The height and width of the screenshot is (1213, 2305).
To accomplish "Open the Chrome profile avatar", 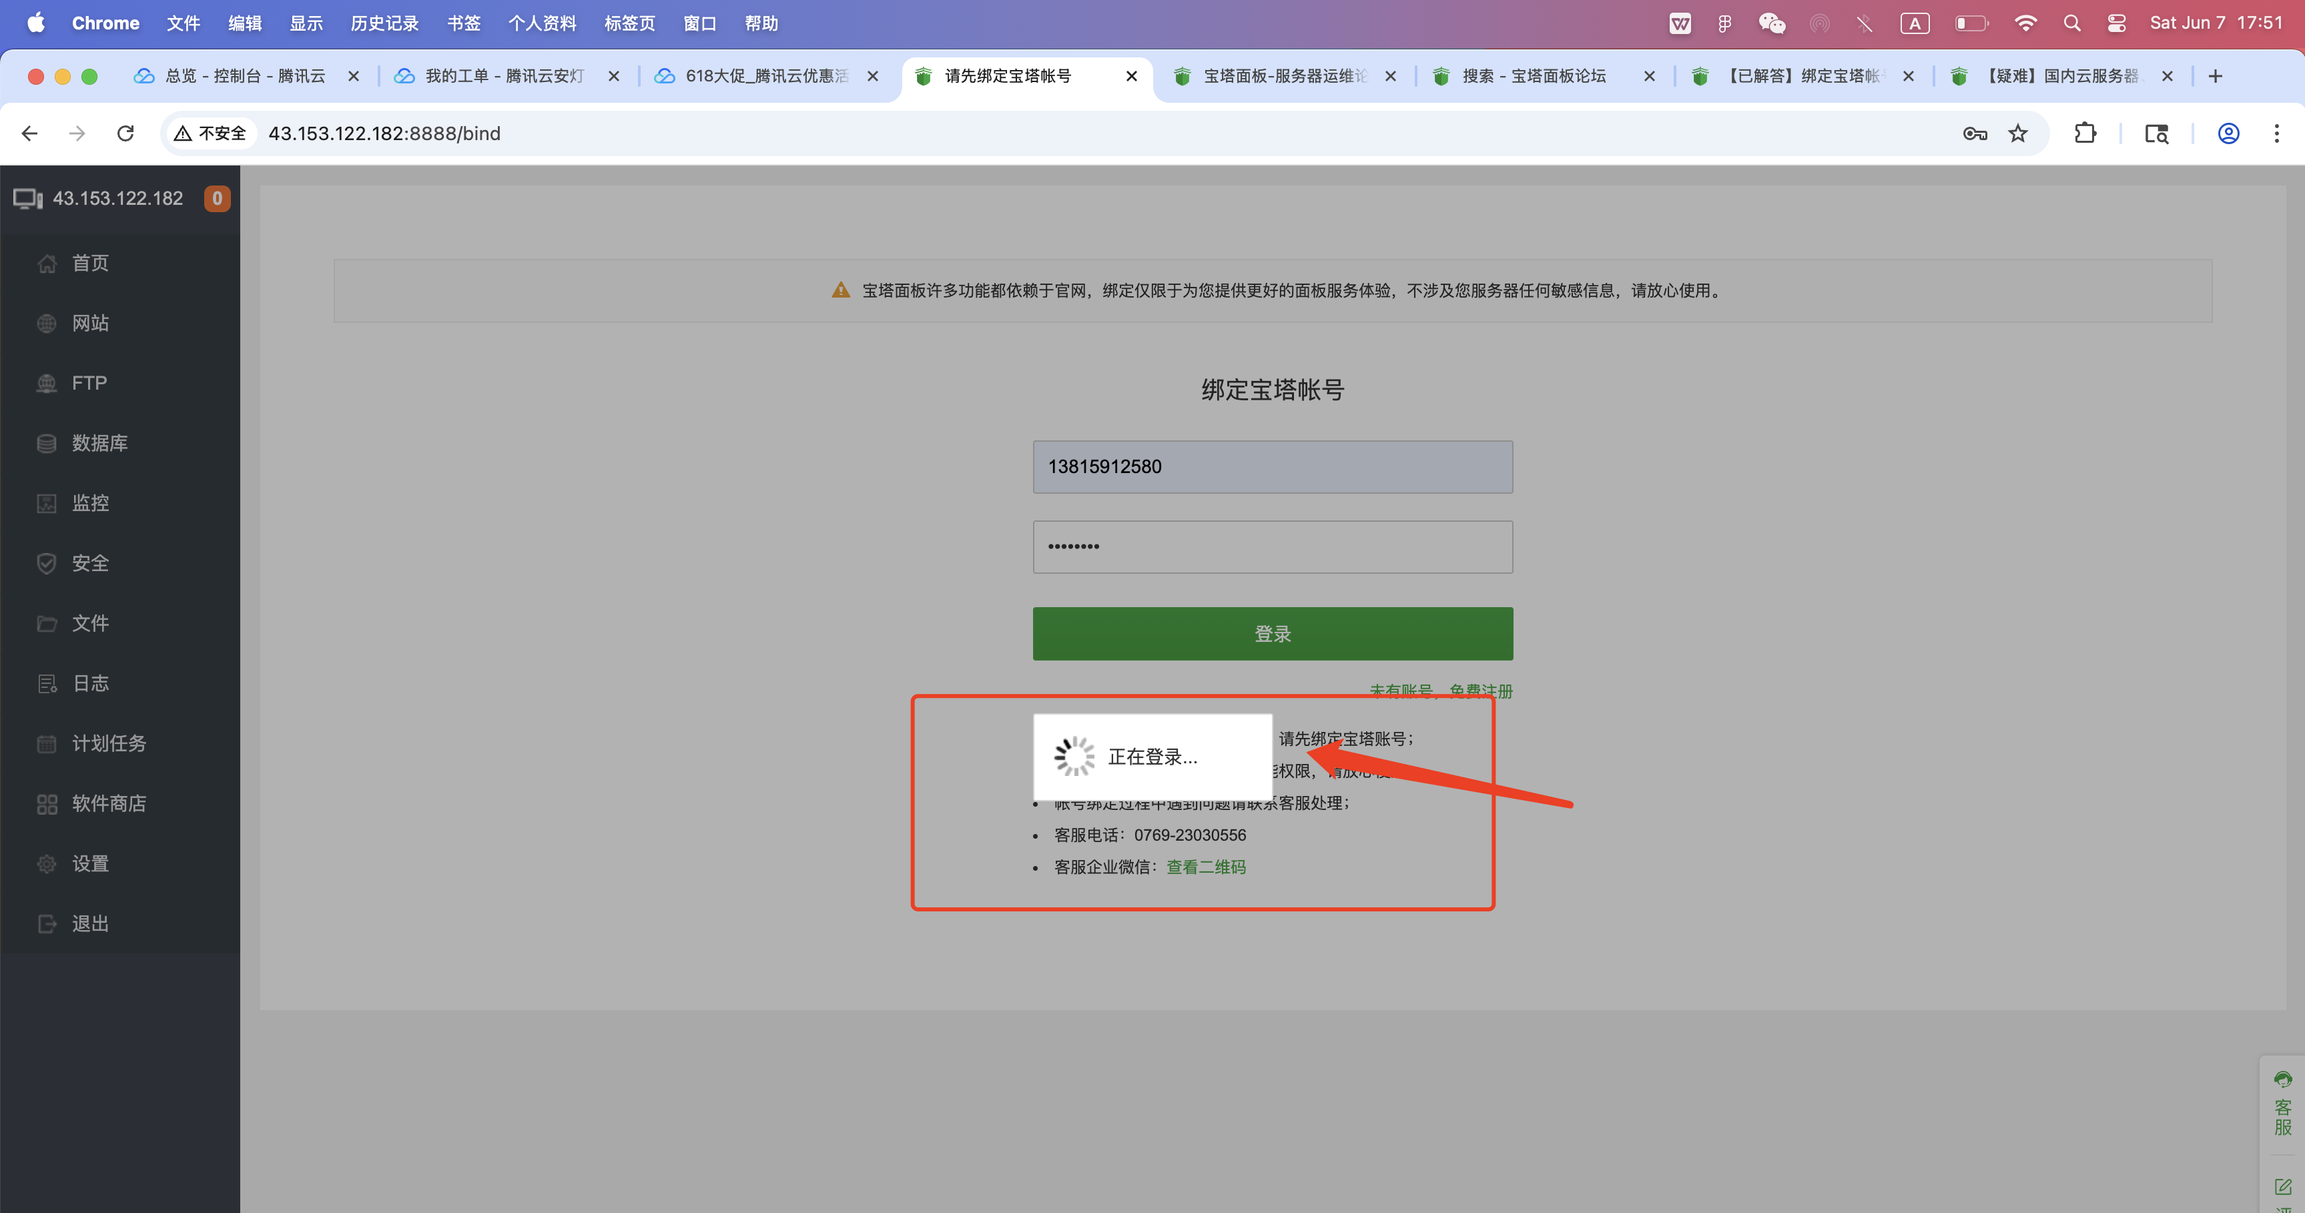I will (x=2228, y=133).
